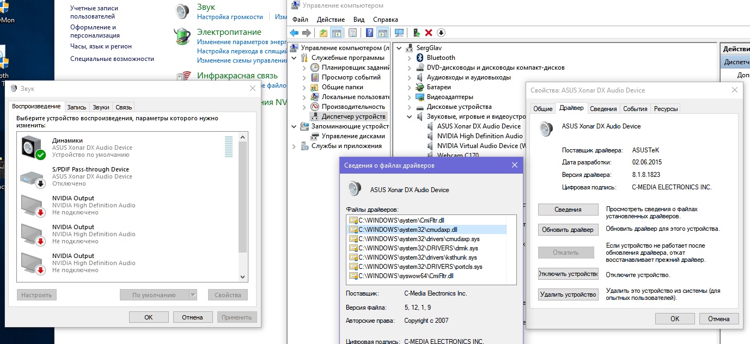Open Help with the question mark icon
The height and width of the screenshot is (344, 750).
point(370,33)
